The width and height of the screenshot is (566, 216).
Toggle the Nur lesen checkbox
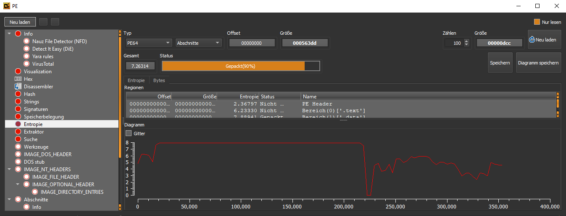click(x=537, y=22)
